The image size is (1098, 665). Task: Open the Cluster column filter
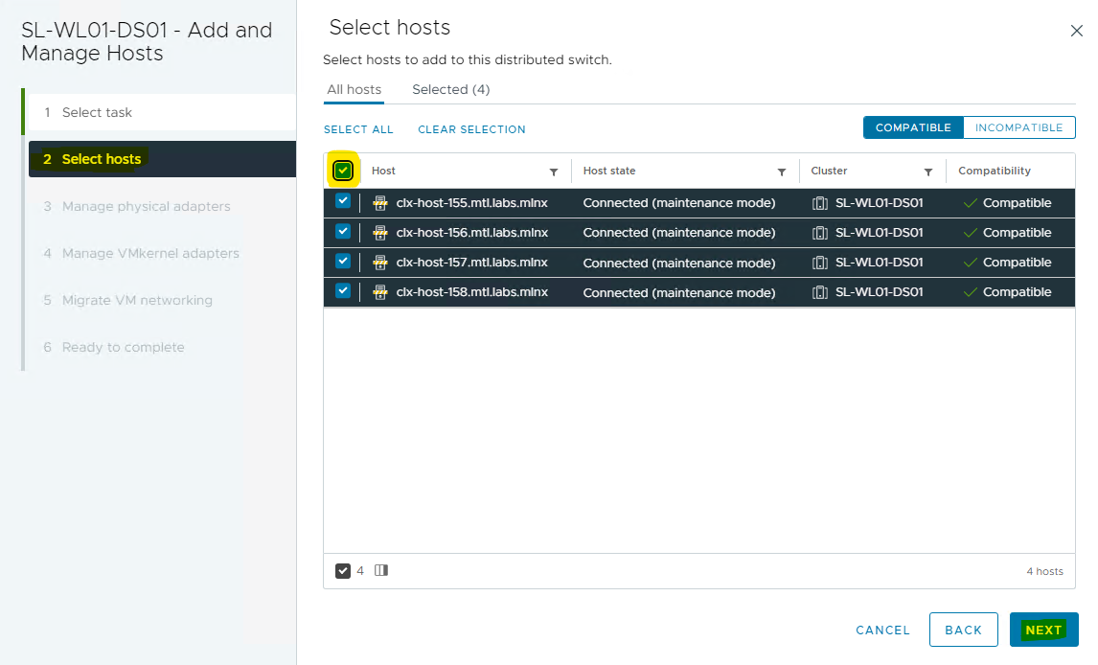[x=927, y=172]
